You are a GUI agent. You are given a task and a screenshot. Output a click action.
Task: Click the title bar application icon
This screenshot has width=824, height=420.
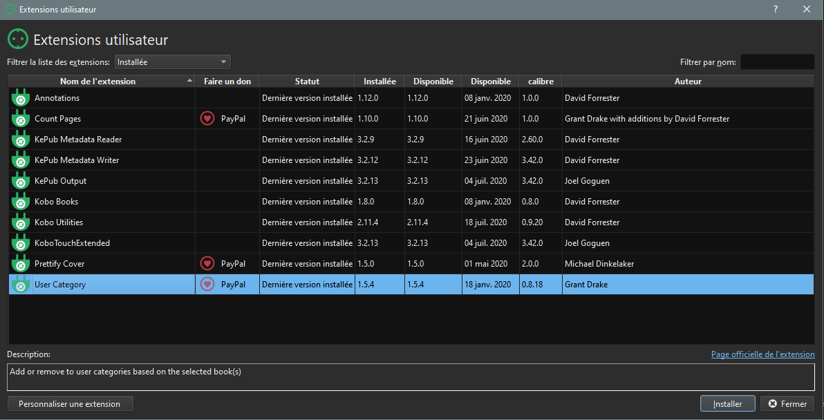pyautogui.click(x=10, y=10)
